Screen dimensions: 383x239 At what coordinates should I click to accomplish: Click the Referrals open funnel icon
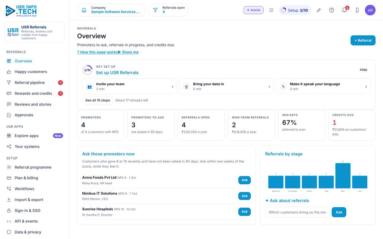click(x=155, y=10)
